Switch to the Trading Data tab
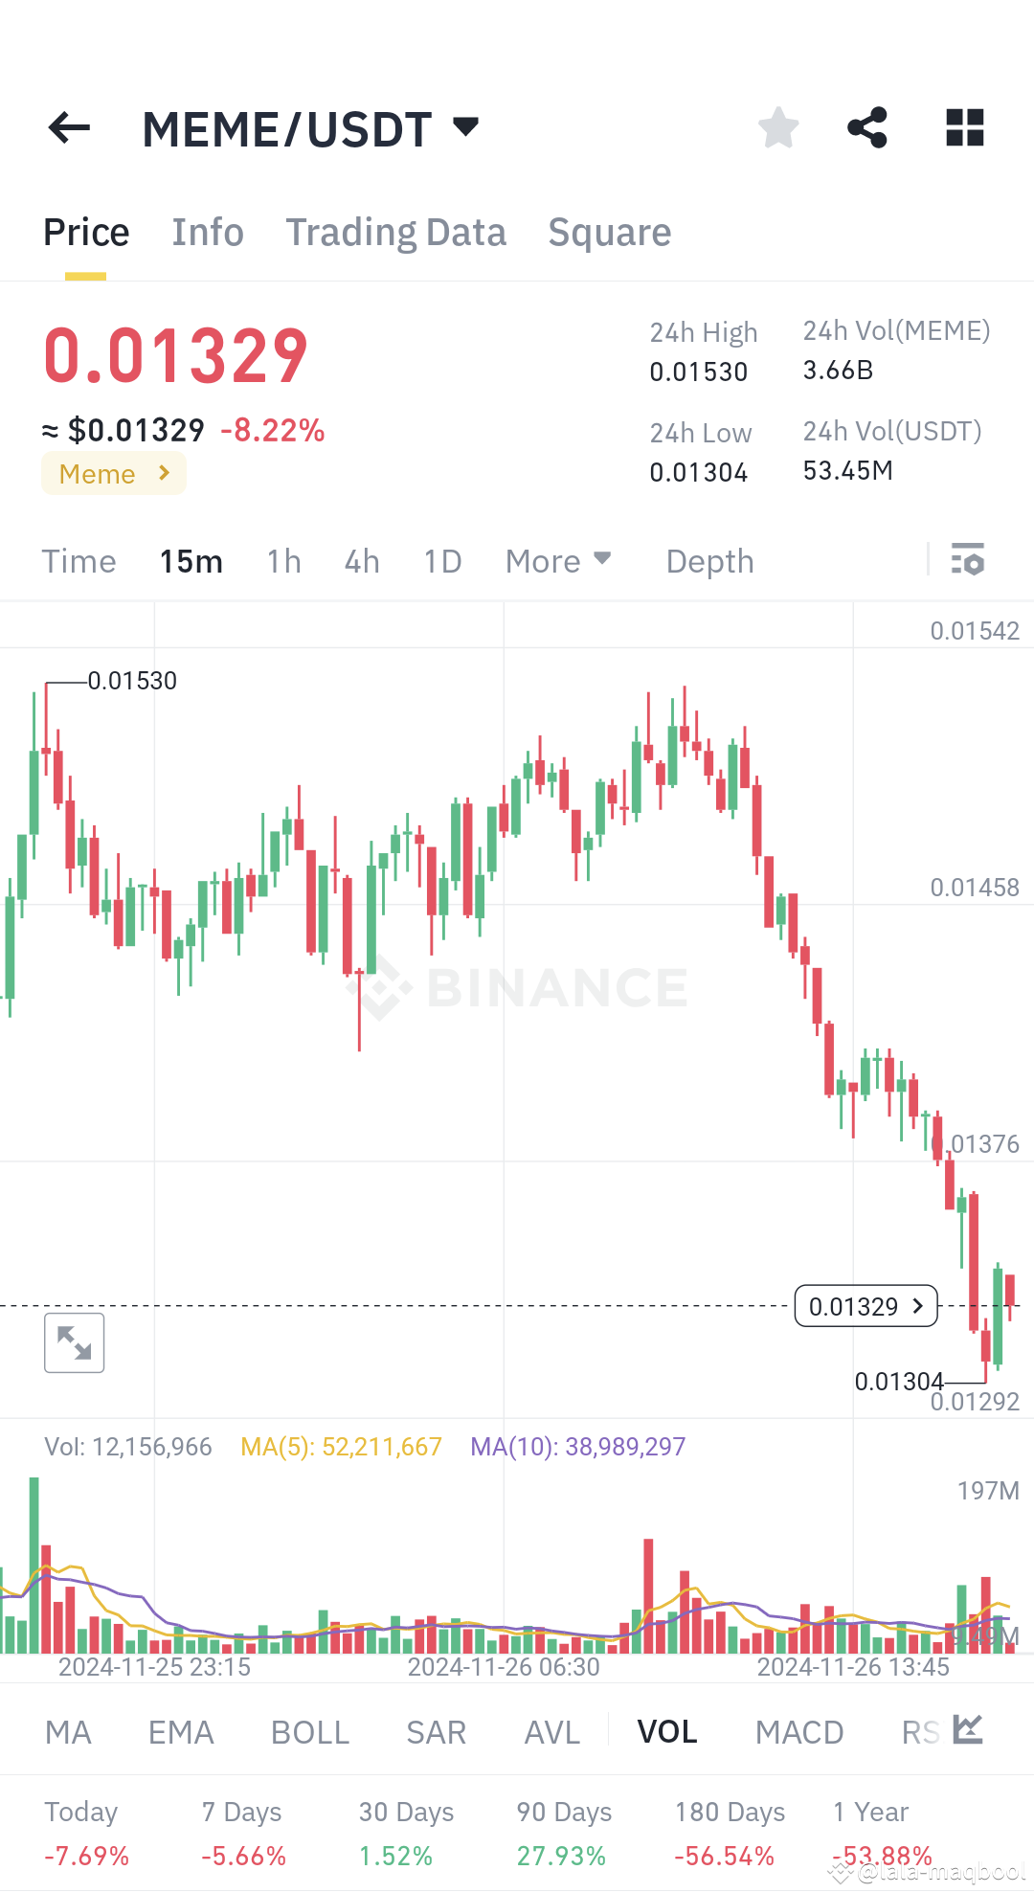 coord(395,231)
